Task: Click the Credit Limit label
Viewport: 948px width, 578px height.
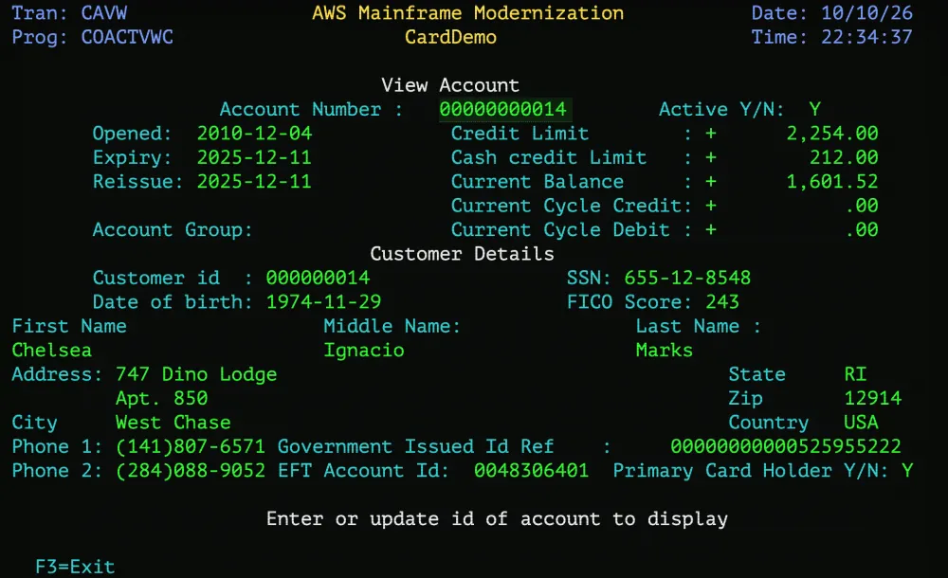Action: coord(520,133)
